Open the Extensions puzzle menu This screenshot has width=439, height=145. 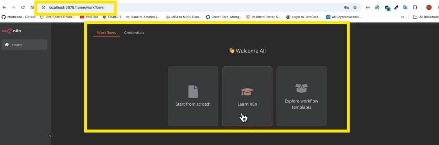click(415, 7)
